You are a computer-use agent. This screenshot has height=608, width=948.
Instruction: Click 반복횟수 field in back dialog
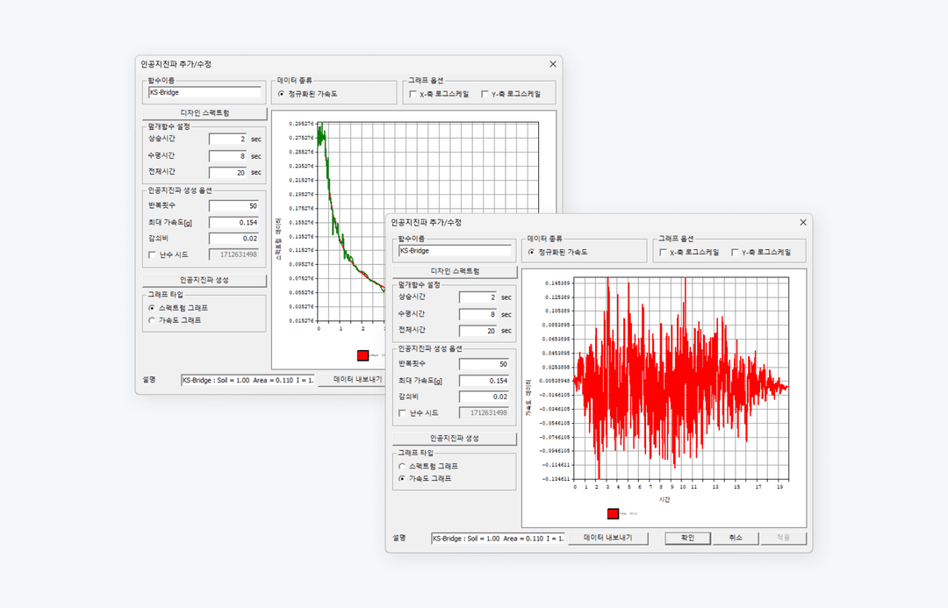233,206
